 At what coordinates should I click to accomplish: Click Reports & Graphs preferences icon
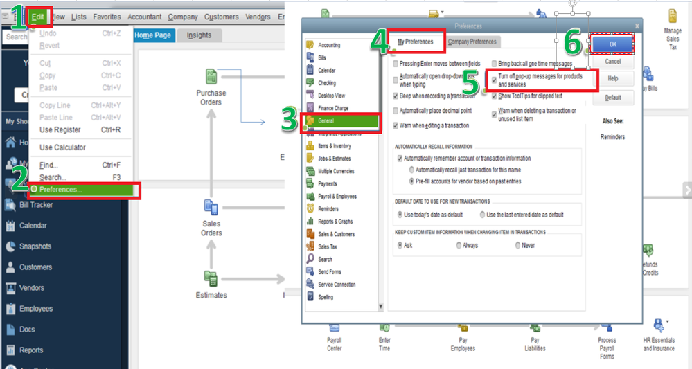310,222
